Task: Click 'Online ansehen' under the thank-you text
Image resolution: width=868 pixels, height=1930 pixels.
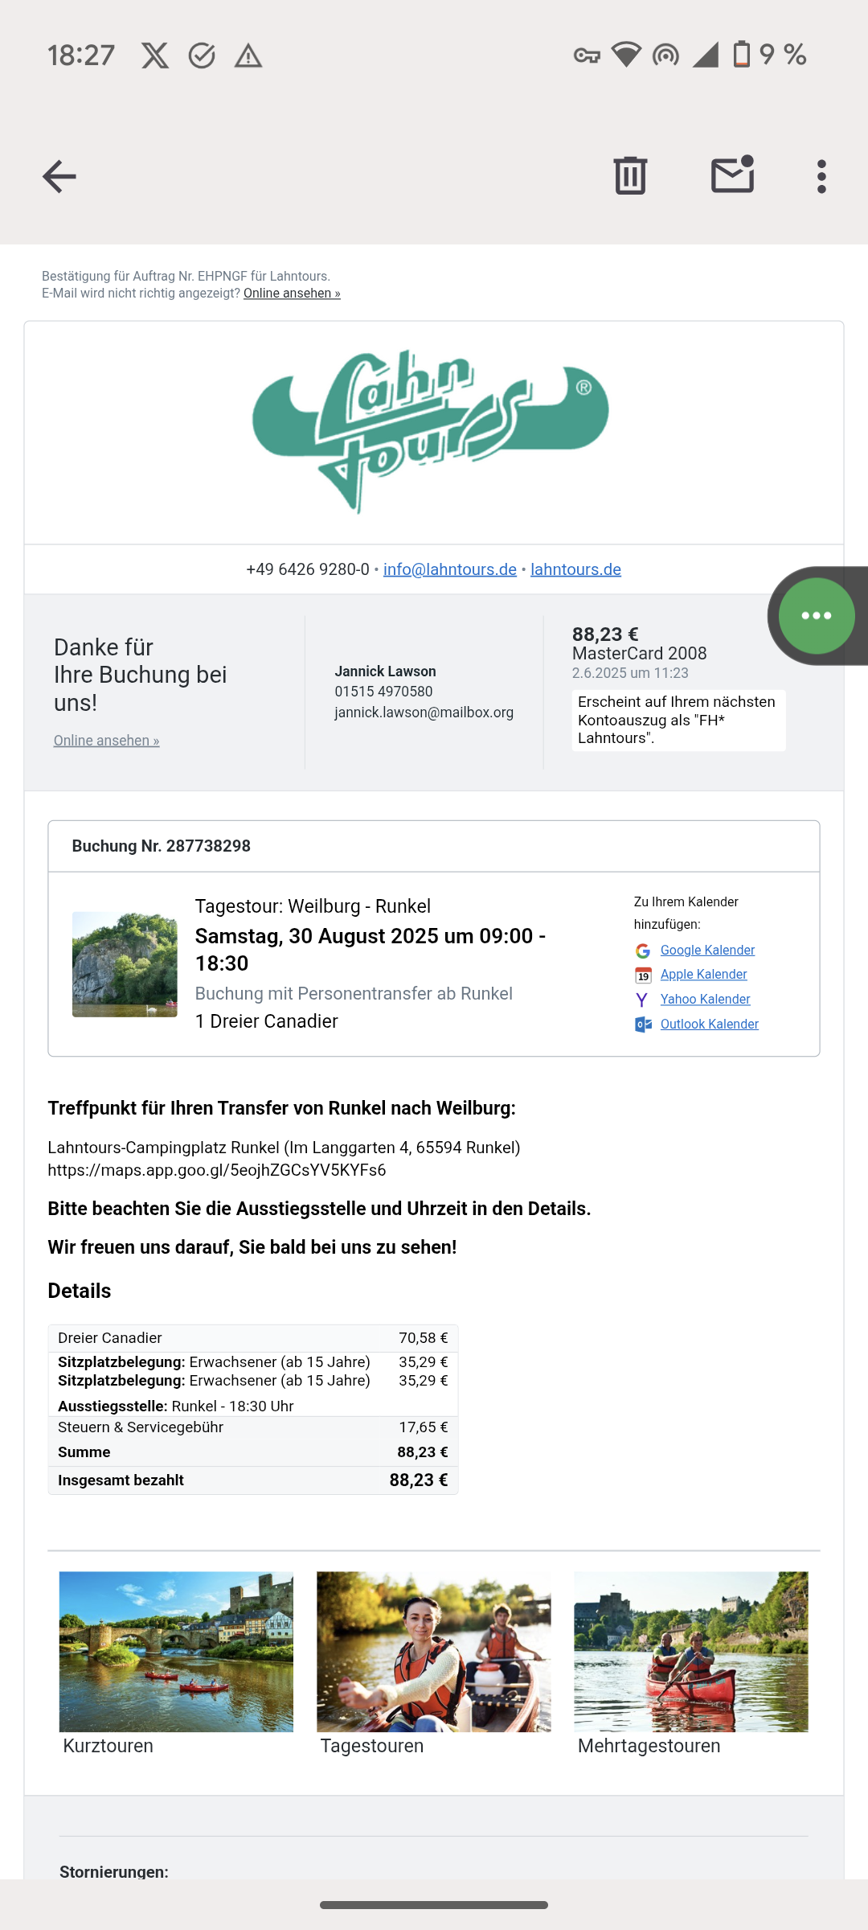Action: [106, 741]
